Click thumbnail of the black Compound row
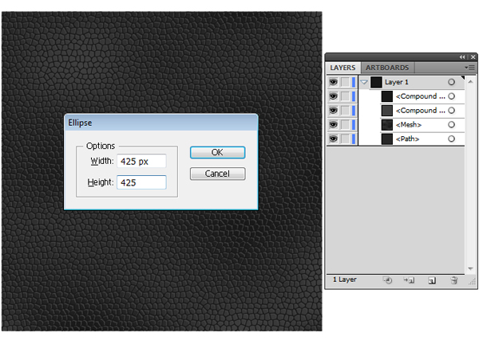This screenshot has width=479, height=340. click(x=387, y=96)
